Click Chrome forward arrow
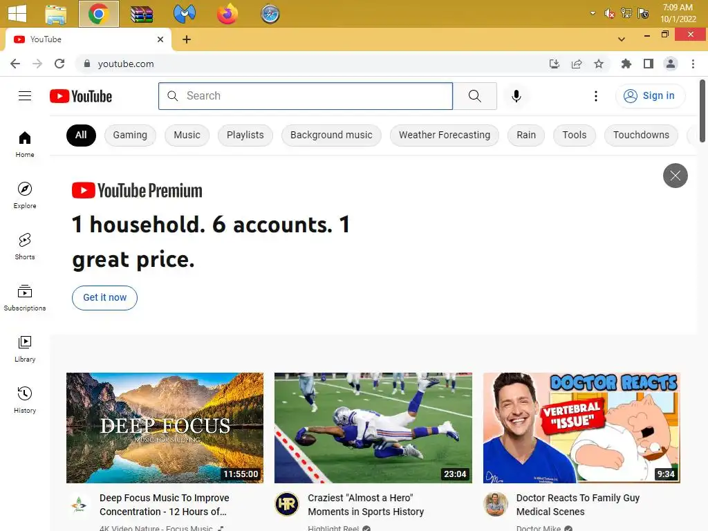The image size is (708, 531). click(x=37, y=64)
